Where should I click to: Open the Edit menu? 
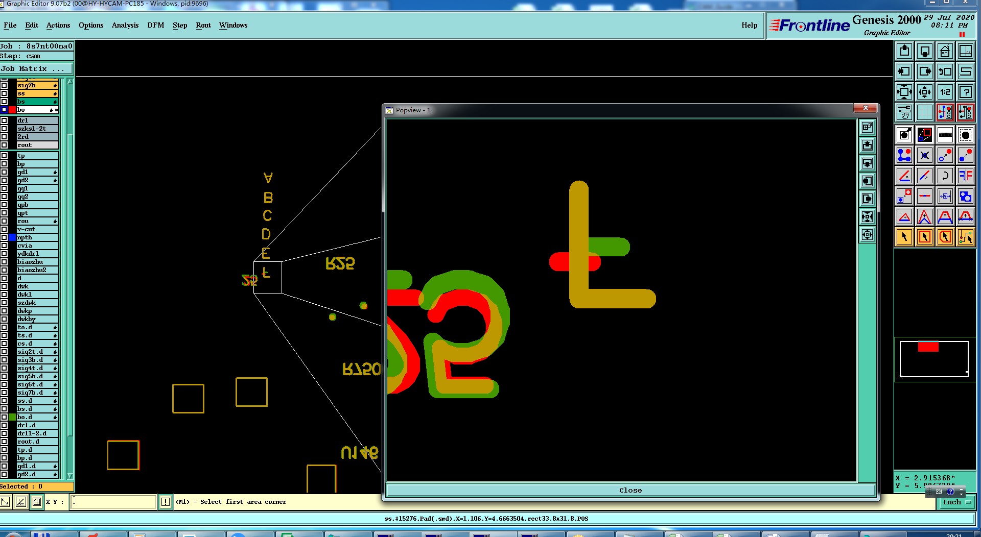coord(32,25)
